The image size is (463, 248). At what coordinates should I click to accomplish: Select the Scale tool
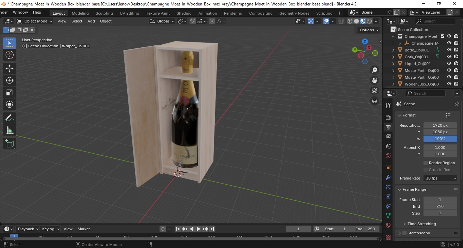coord(10,92)
